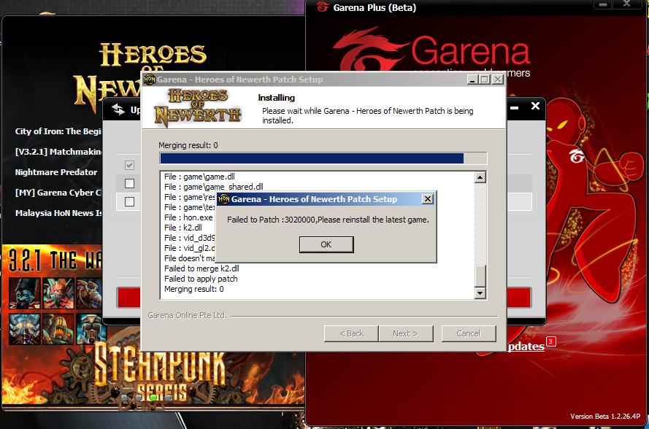Screen dimensions: 649x429
Task: Click the < Back button in Patch Setup
Action: pos(351,333)
